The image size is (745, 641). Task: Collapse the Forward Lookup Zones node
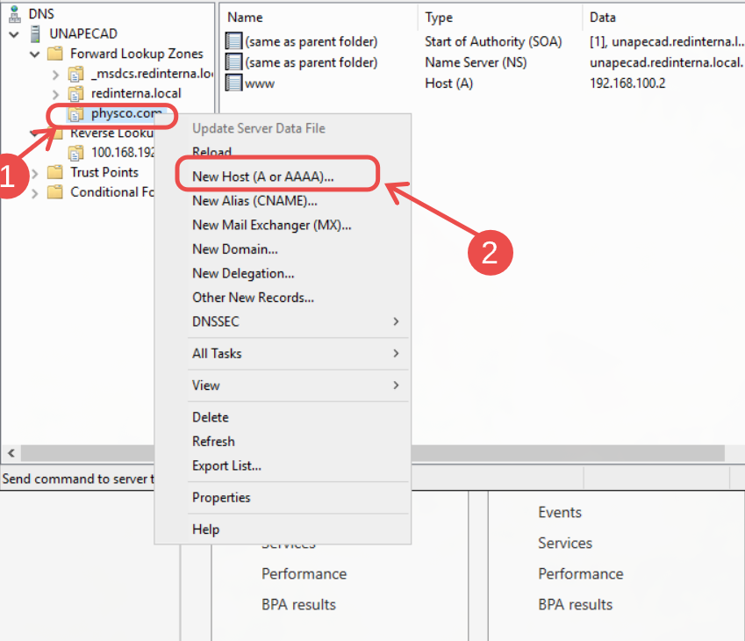(35, 54)
